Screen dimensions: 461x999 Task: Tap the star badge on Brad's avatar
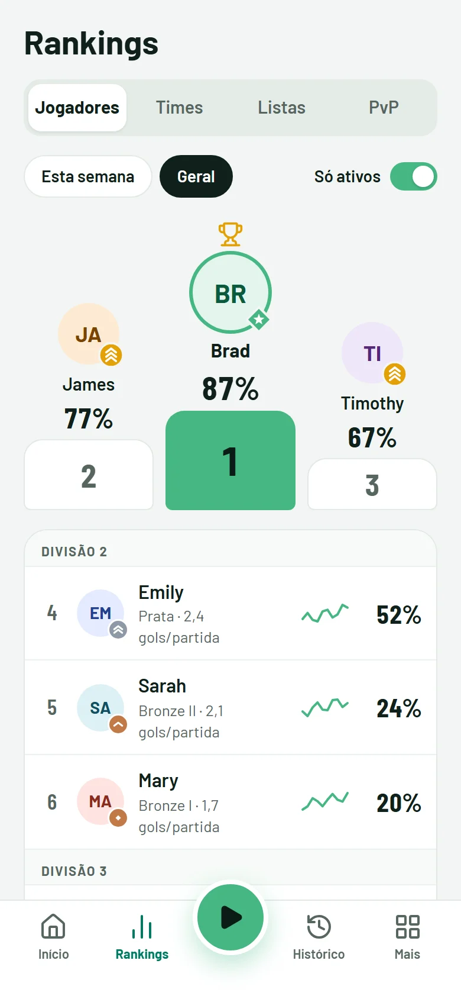click(x=259, y=320)
